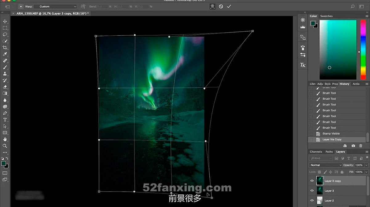Select the Clone Stamp tool
This screenshot has width=370, height=207.
5,74
